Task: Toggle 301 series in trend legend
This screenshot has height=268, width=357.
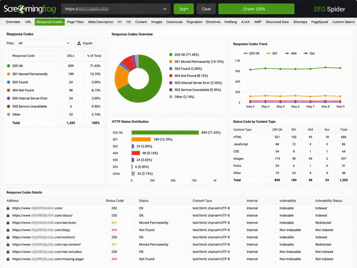Action: 272,53
